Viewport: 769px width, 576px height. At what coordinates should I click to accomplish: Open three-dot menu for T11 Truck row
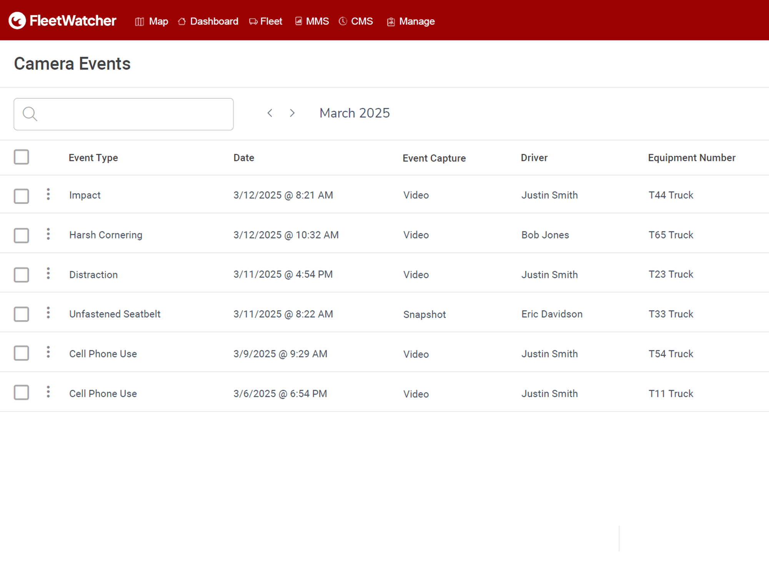pos(48,392)
